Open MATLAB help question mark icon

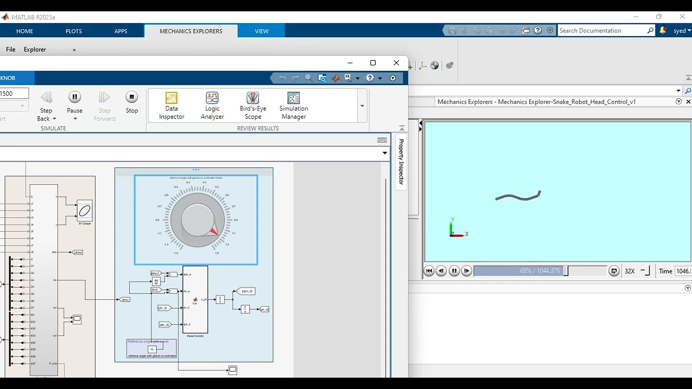click(538, 31)
